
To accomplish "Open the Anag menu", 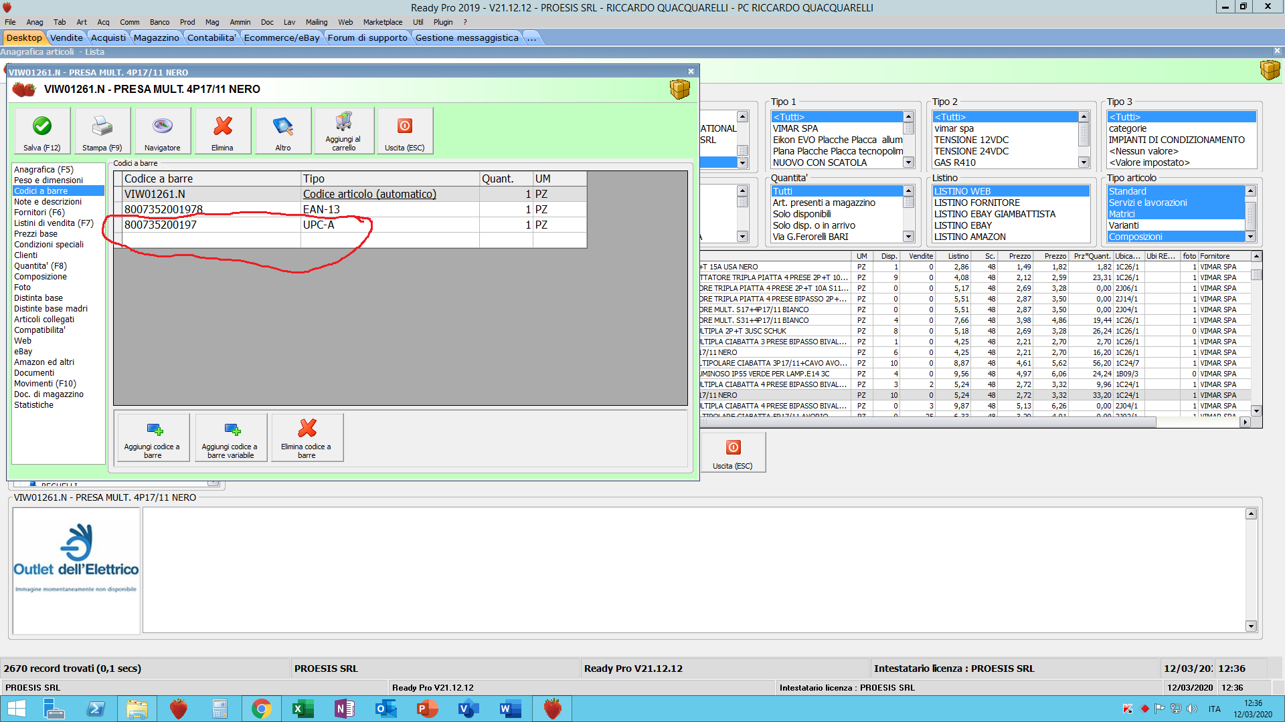I will 34,22.
